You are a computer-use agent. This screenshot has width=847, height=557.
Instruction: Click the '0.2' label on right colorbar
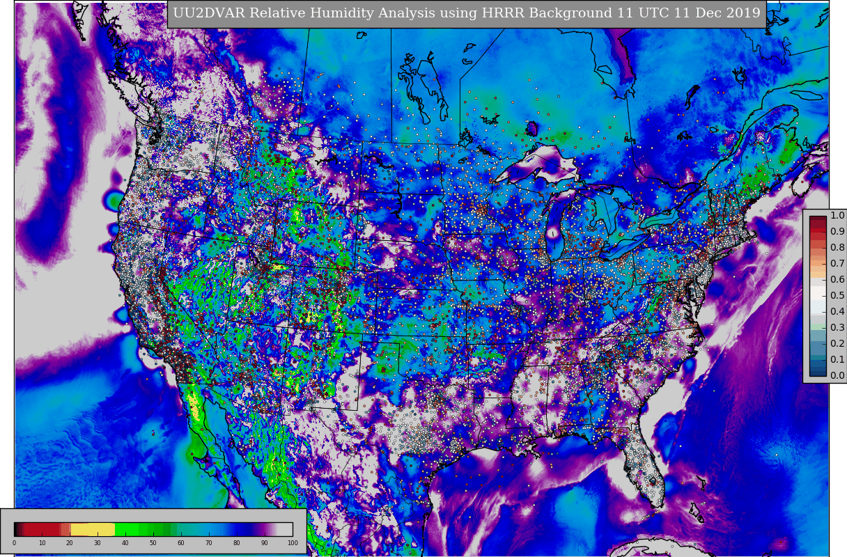pos(837,344)
